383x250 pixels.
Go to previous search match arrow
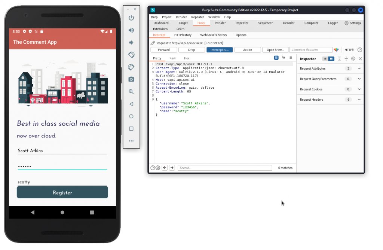165,168
